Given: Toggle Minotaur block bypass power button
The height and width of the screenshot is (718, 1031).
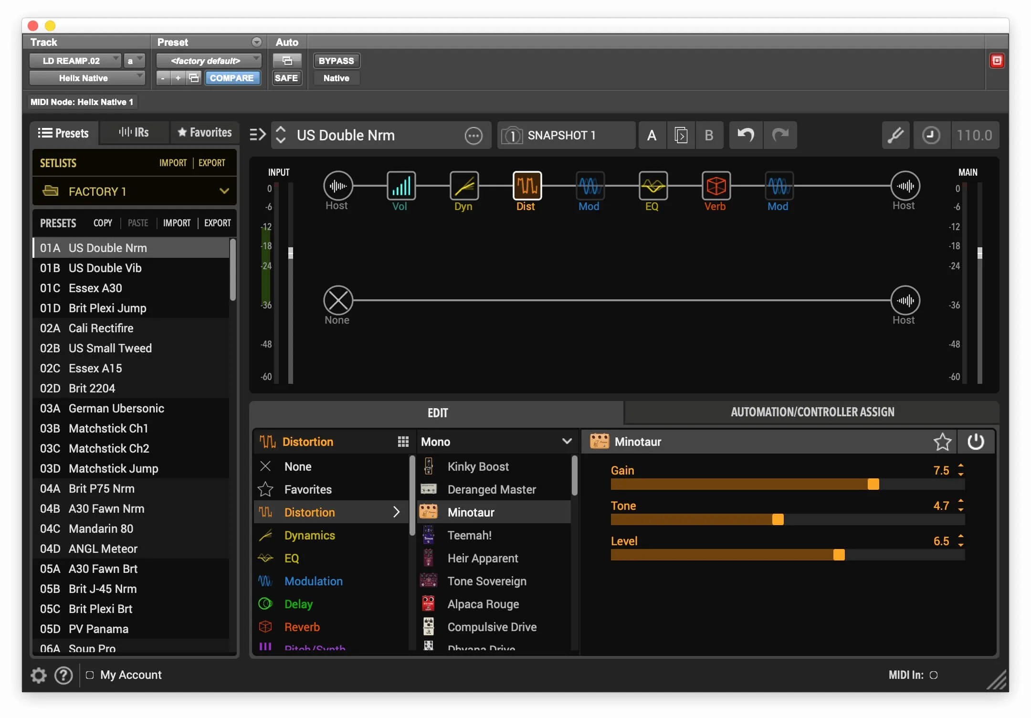Looking at the screenshot, I should pyautogui.click(x=976, y=442).
